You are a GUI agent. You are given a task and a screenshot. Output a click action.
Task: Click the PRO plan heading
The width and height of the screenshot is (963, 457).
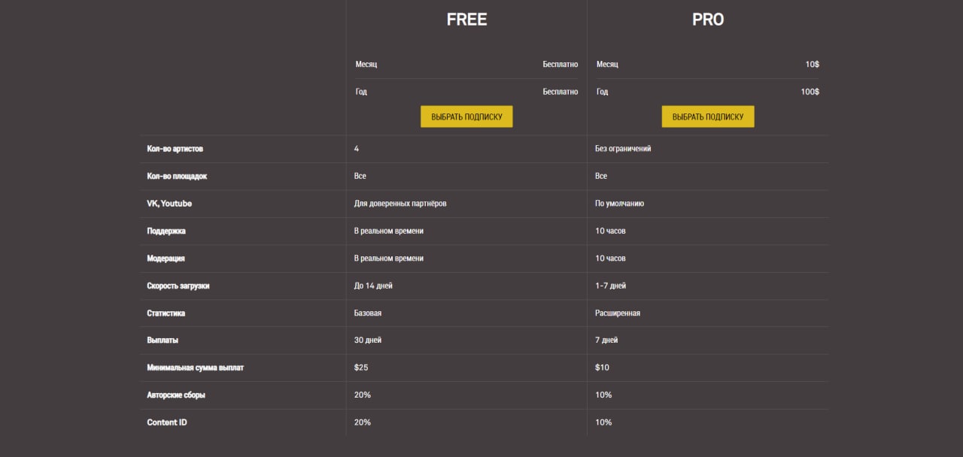707,20
